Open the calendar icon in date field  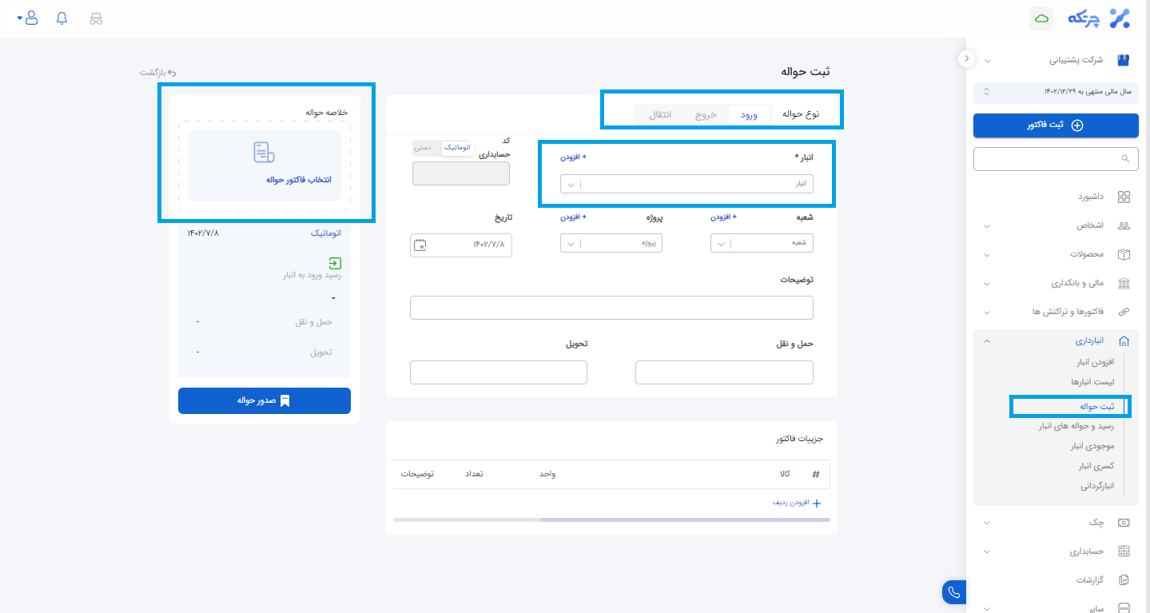tap(420, 245)
